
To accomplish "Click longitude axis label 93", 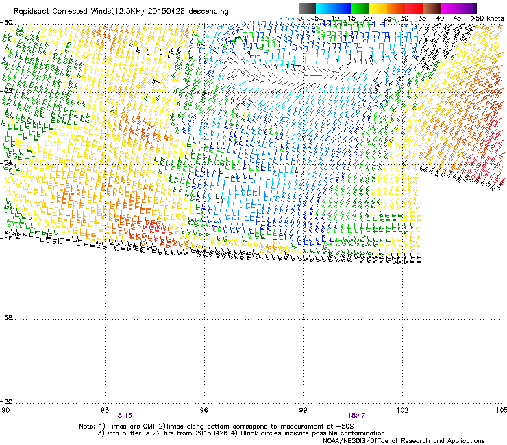I will click(x=105, y=410).
